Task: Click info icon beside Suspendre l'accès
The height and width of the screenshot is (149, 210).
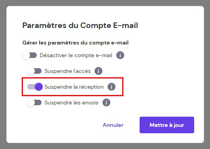Action: tap(98, 71)
